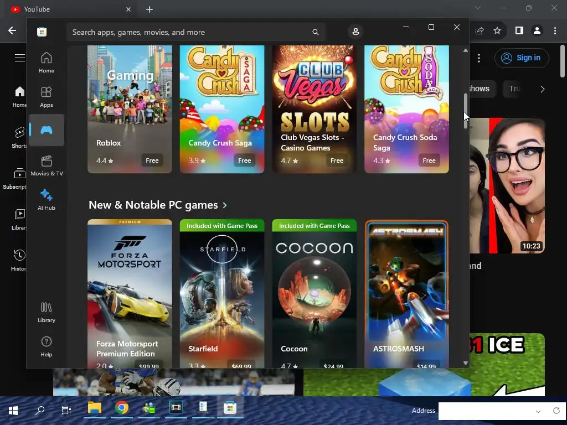This screenshot has height=425, width=567.
Task: Click the Store scrollbar up arrow
Action: point(465,50)
